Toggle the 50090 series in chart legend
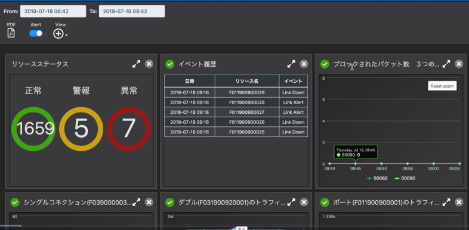Viewport: 469px width, 230px height. (x=405, y=178)
